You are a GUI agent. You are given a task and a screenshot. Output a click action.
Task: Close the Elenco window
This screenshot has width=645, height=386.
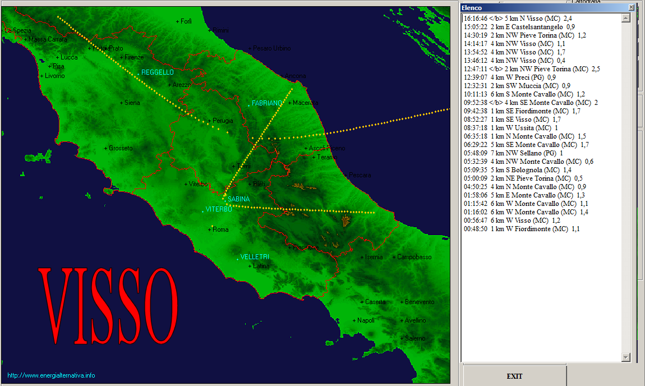click(631, 7)
